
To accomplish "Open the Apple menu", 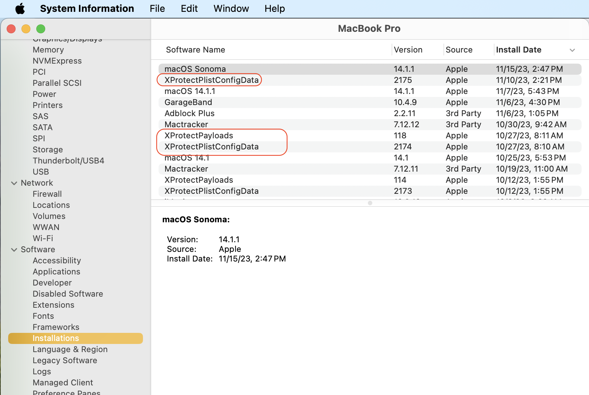I will (x=20, y=9).
